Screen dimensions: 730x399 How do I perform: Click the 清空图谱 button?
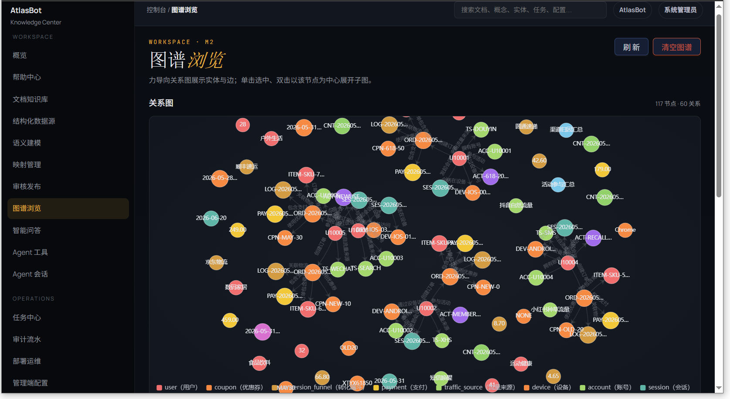[x=676, y=47]
